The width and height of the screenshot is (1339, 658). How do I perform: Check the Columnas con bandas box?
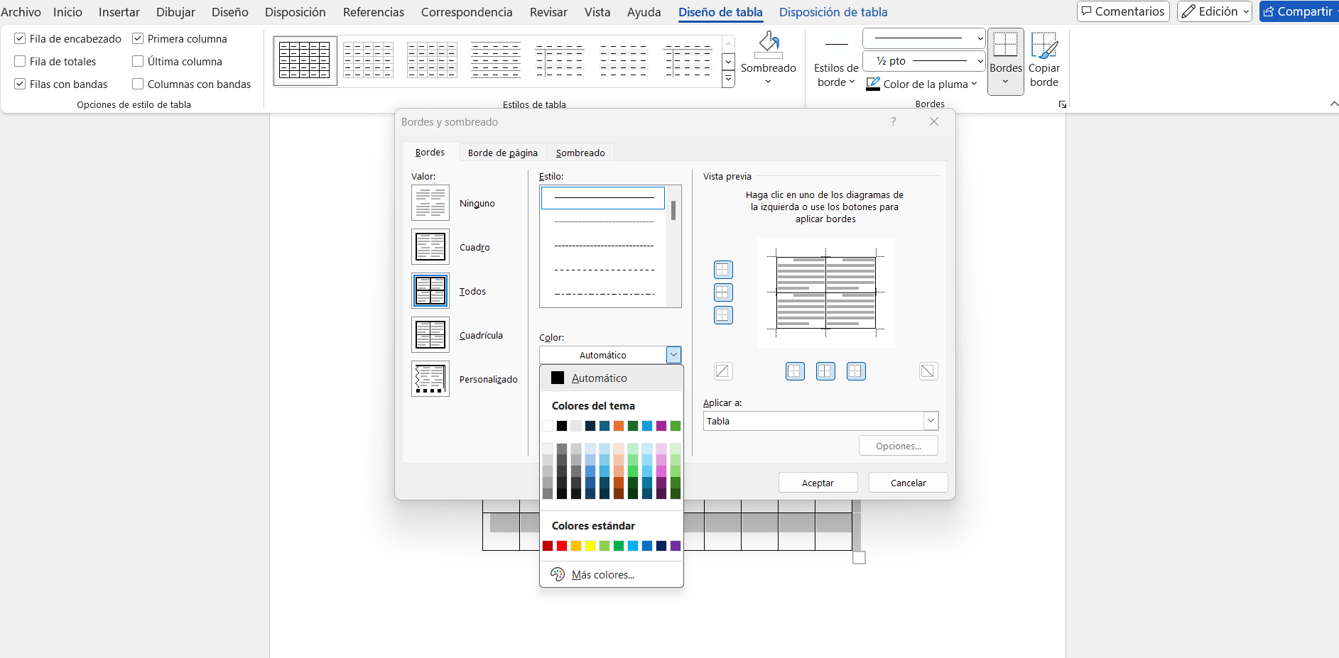pos(138,84)
